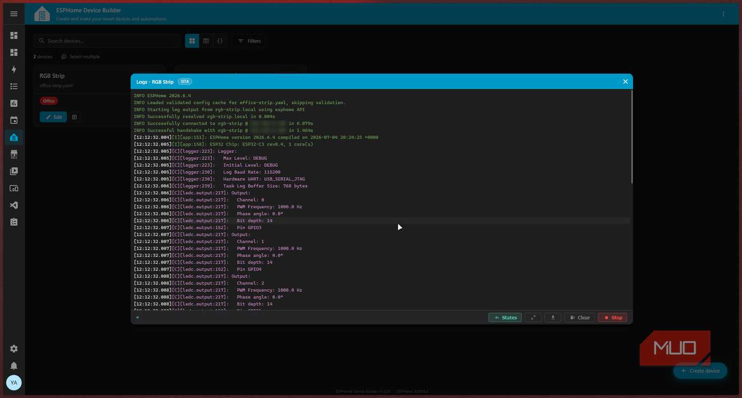
Task: Open the first dashboard icon in the sidebar
Action: click(x=14, y=36)
